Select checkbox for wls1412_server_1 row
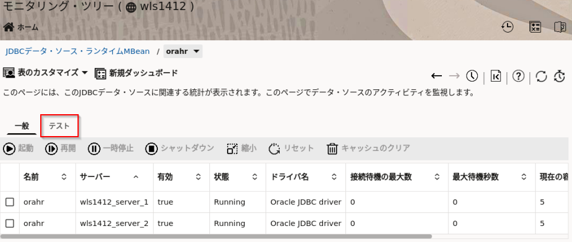 (9, 202)
